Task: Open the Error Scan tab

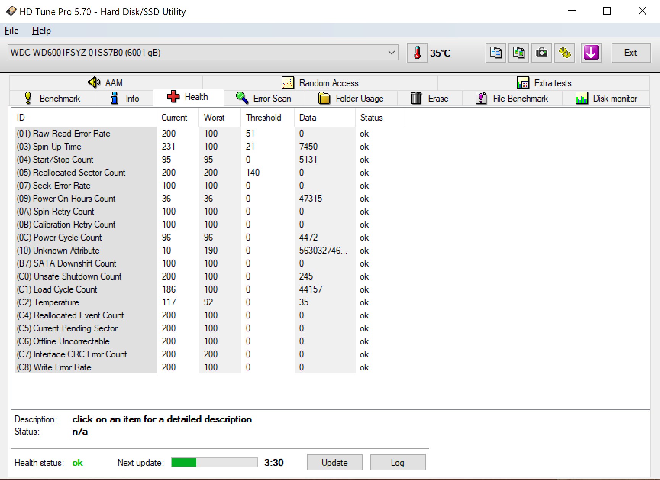Action: coord(264,98)
